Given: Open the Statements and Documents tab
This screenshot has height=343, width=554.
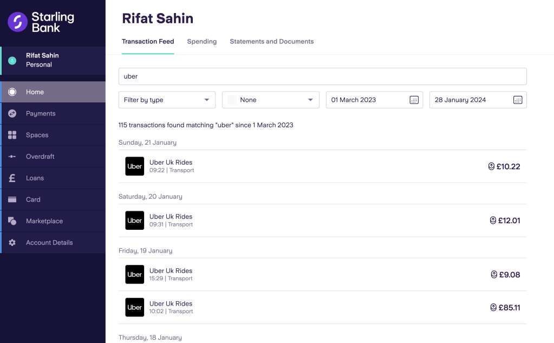Looking at the screenshot, I should point(272,42).
